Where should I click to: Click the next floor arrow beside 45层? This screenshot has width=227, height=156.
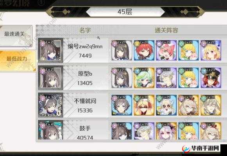point(185,12)
